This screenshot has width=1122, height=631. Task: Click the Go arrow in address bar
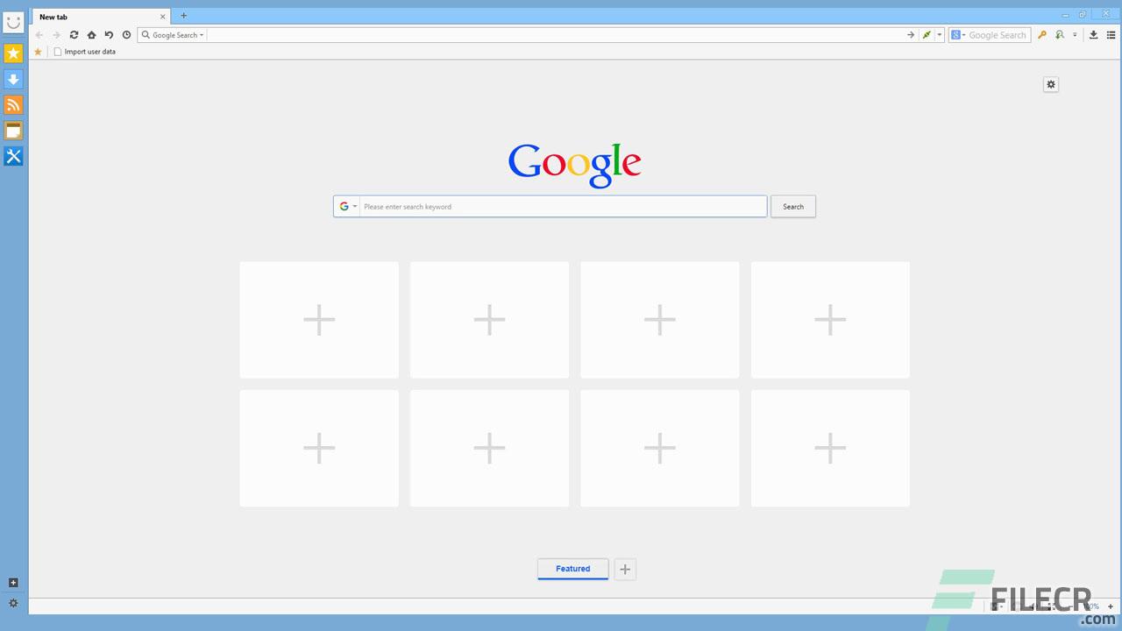[x=911, y=35]
